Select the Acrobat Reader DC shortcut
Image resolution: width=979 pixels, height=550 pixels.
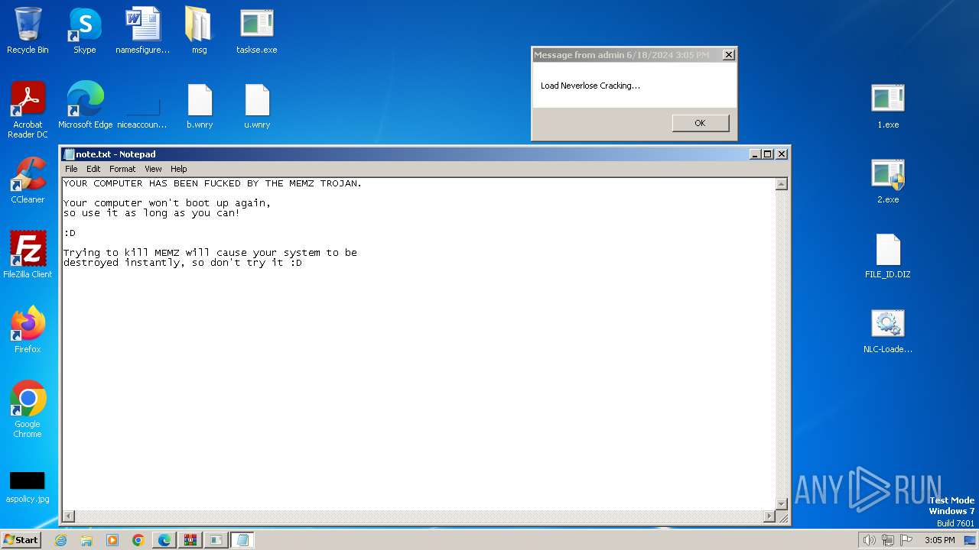click(x=28, y=110)
